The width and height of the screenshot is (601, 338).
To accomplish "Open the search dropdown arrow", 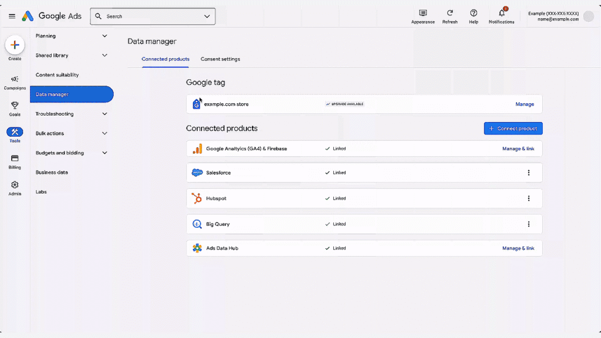I will tap(207, 16).
